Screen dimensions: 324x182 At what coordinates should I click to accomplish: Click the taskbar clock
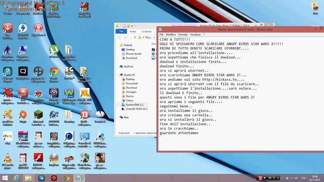point(315,178)
